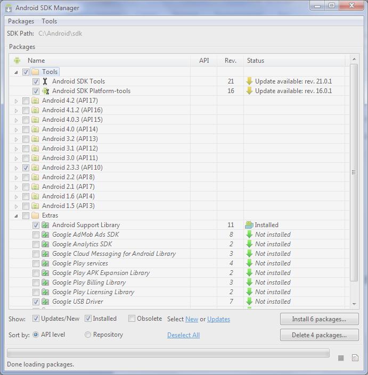Click the New selection link
Image resolution: width=368 pixels, height=375 pixels.
click(x=192, y=319)
